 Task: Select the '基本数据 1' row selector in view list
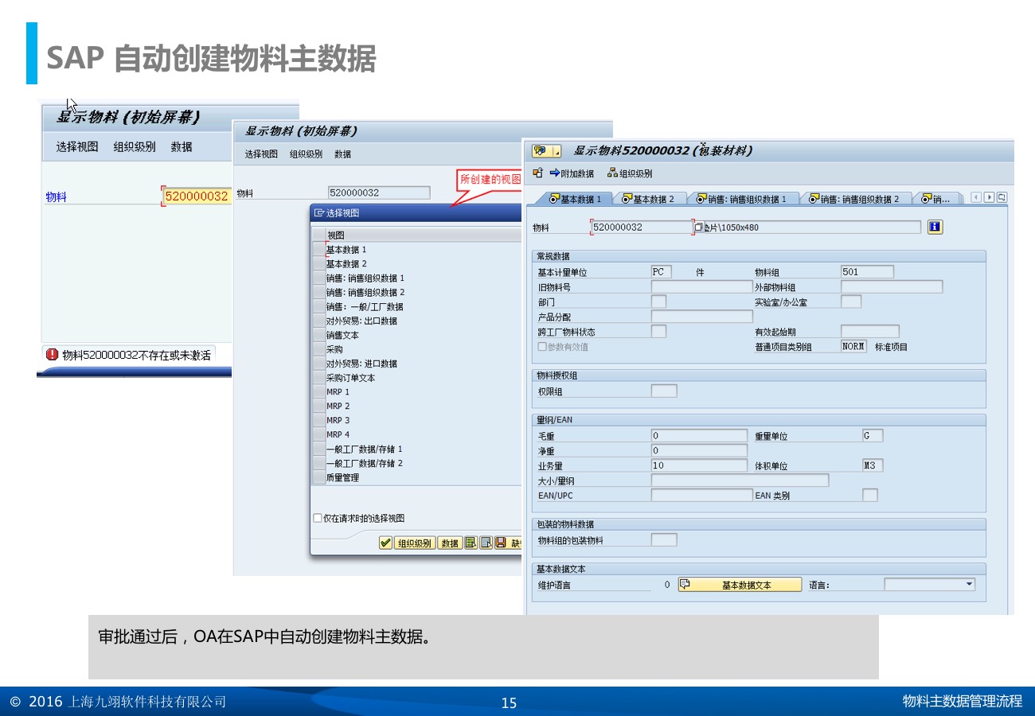click(x=319, y=249)
